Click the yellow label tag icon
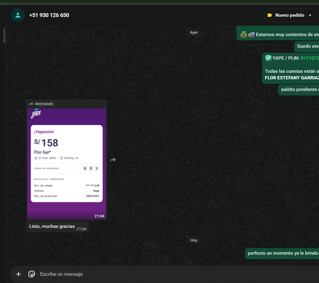 [270, 15]
